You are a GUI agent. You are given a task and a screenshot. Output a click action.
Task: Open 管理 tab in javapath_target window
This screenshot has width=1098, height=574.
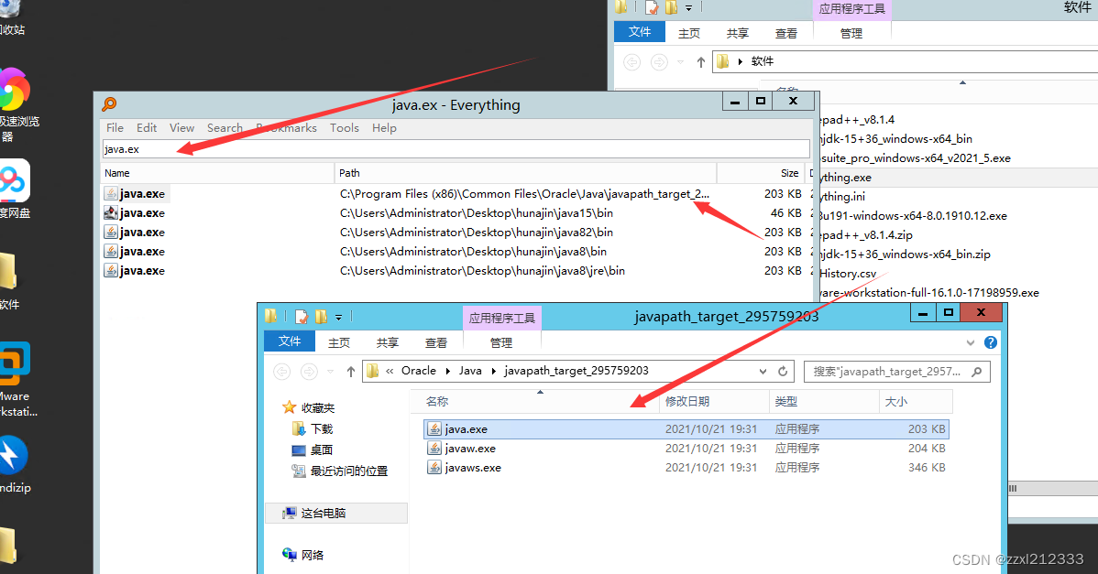click(x=500, y=342)
